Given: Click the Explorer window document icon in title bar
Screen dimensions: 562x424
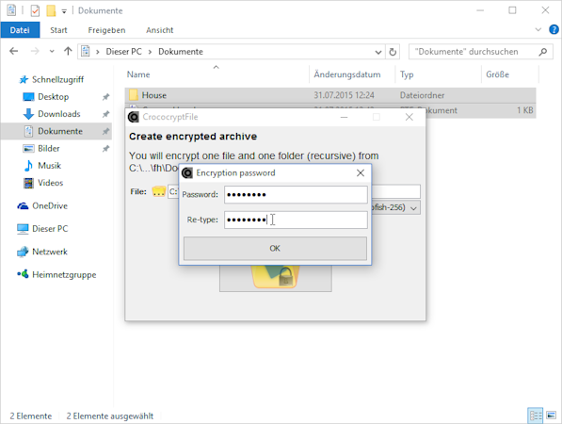Looking at the screenshot, I should pos(11,10).
